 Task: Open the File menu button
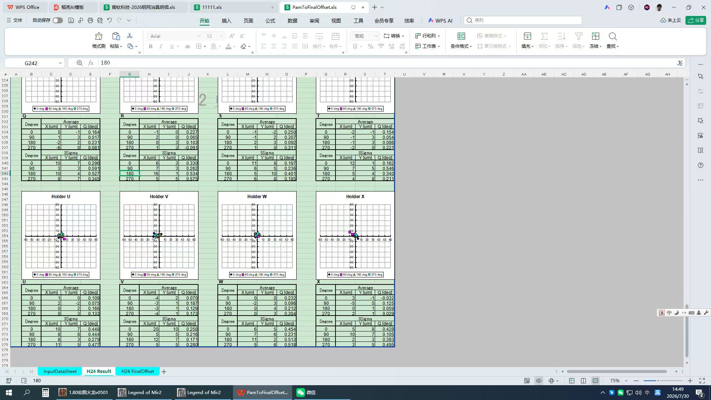14,20
